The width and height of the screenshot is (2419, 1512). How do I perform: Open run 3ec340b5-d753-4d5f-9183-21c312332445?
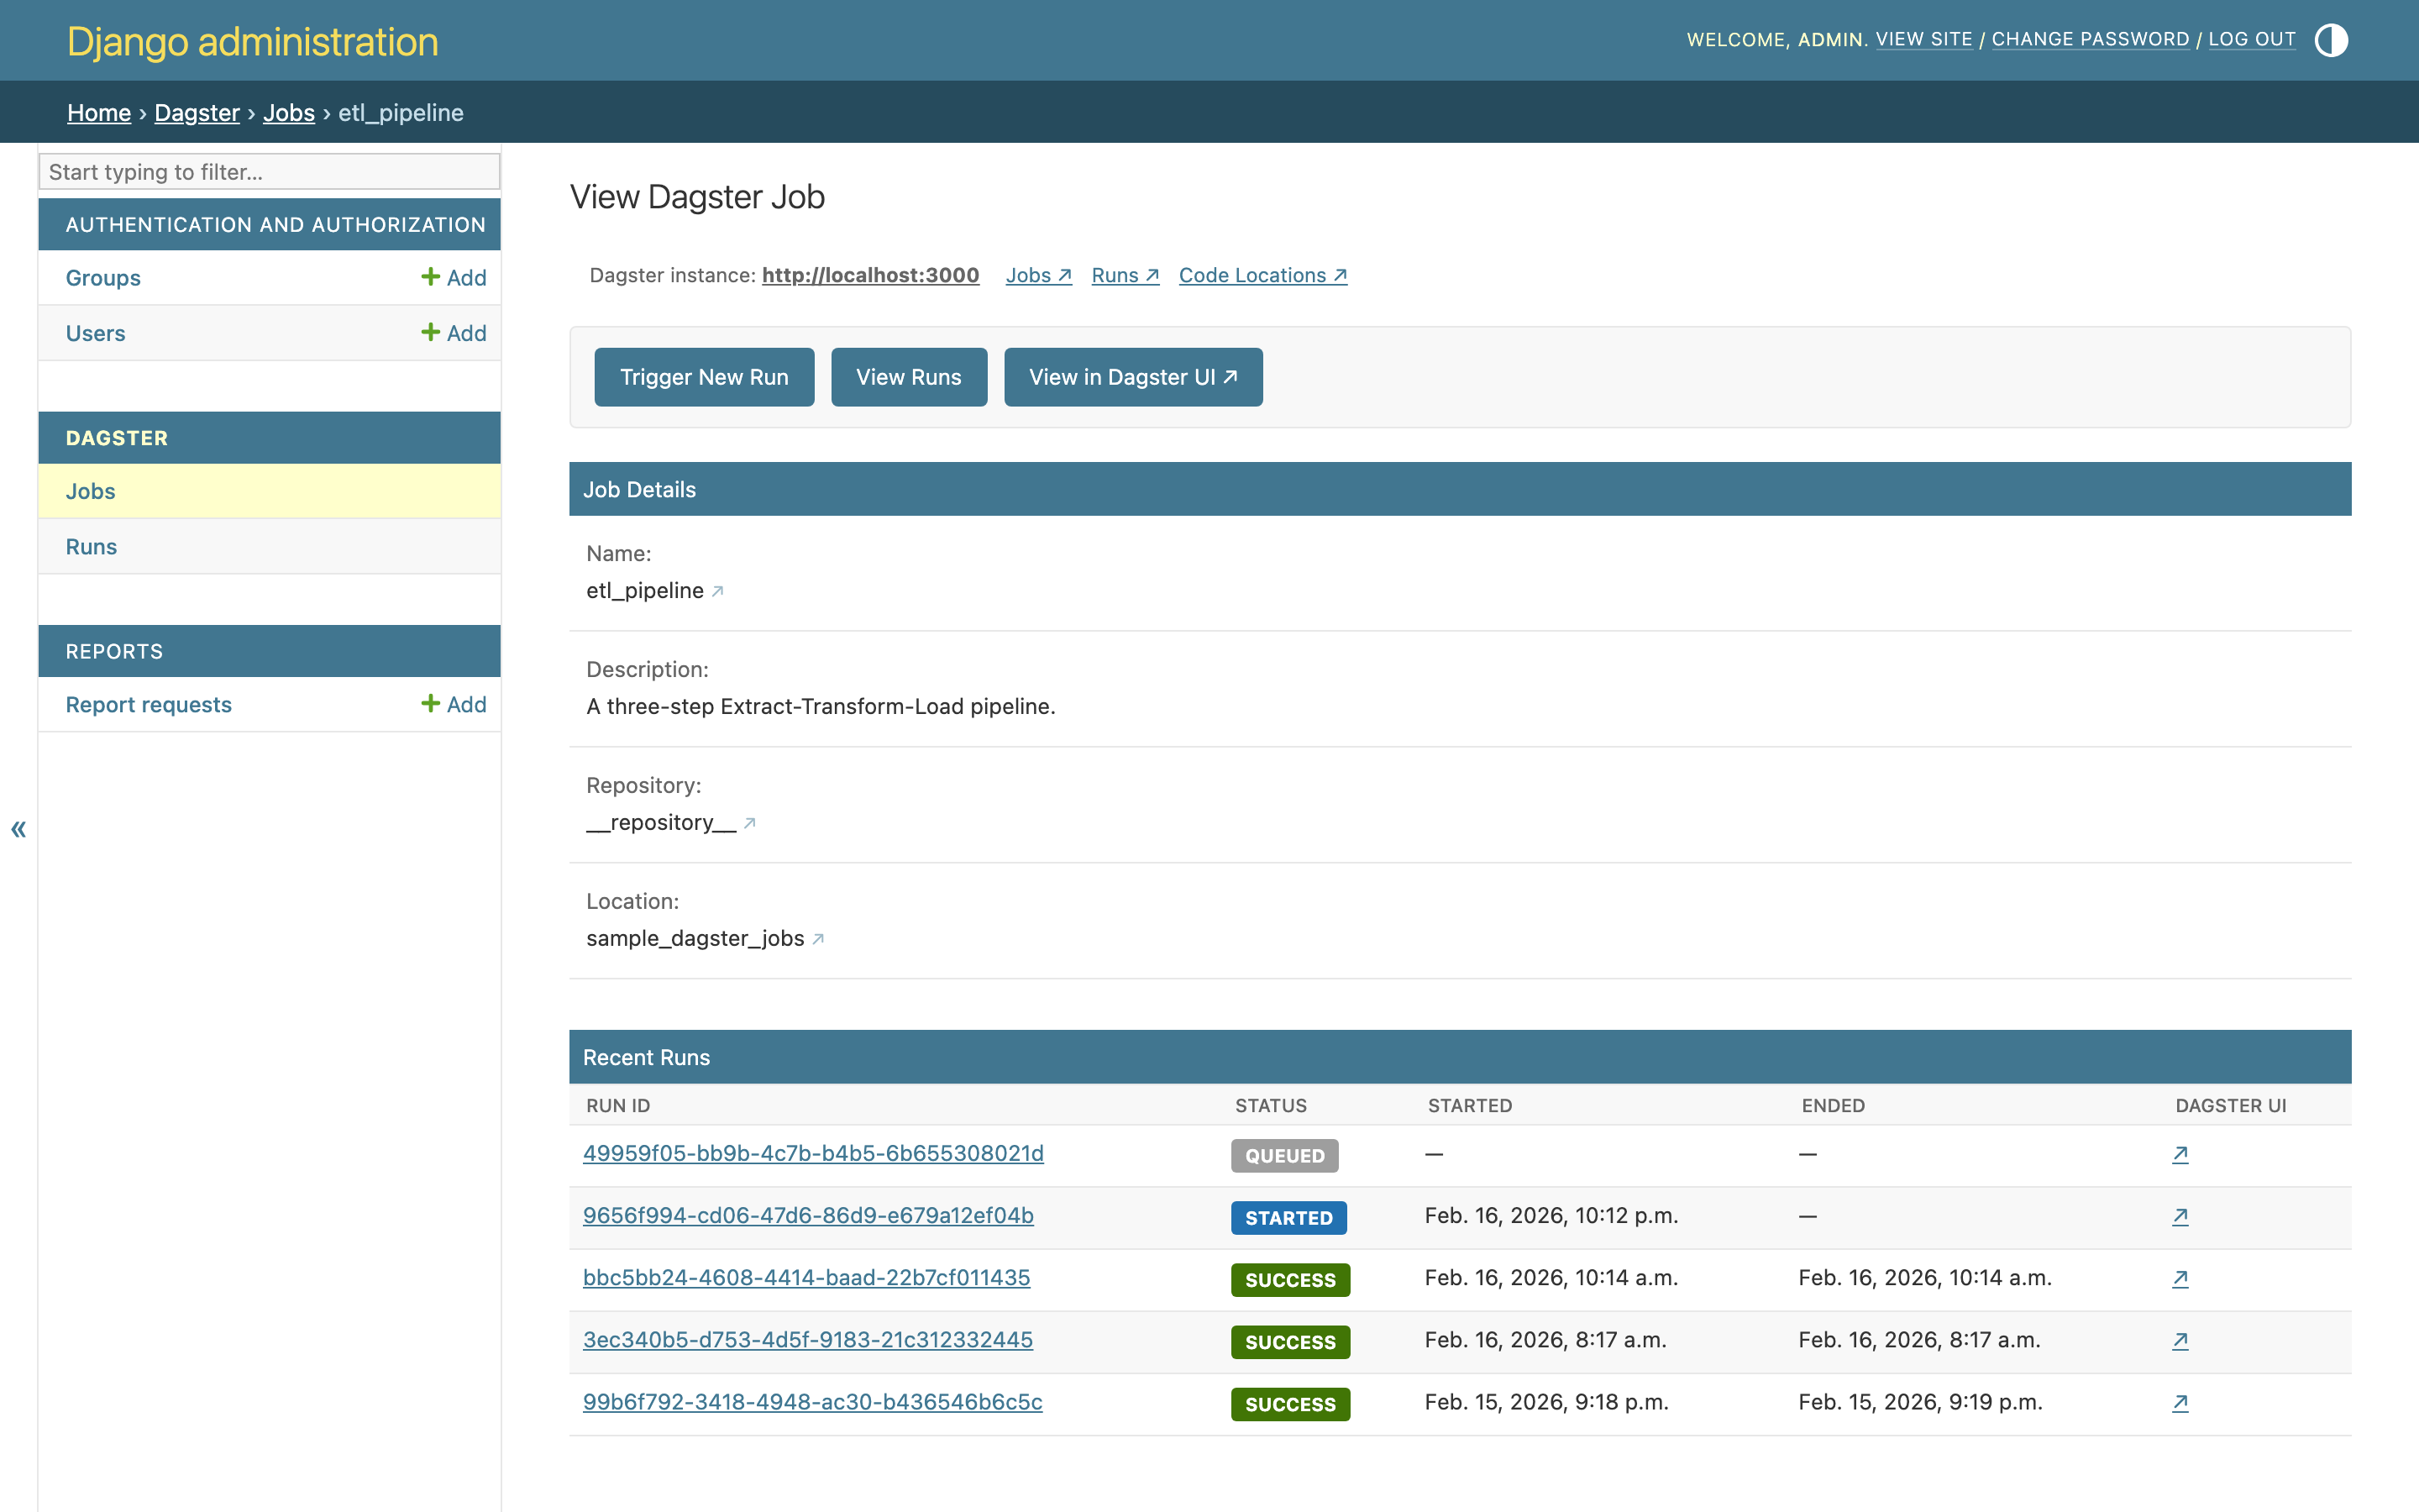[x=809, y=1339]
